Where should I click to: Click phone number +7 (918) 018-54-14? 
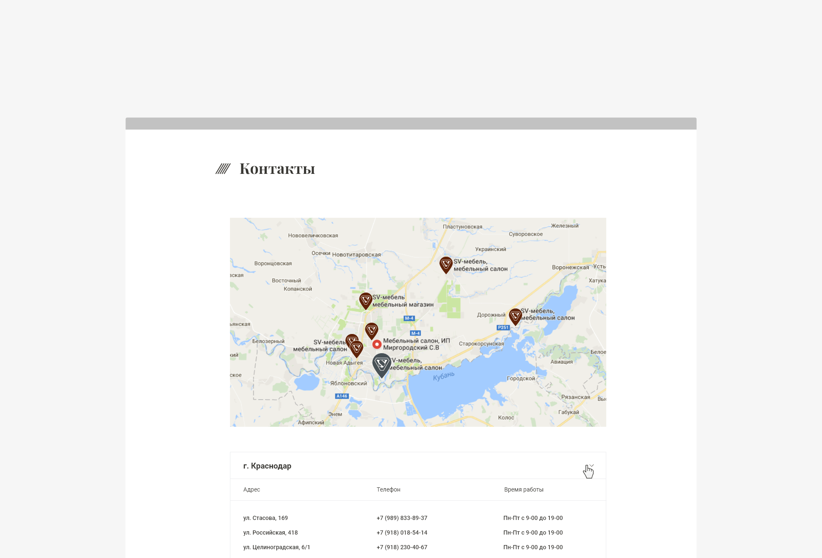point(402,533)
